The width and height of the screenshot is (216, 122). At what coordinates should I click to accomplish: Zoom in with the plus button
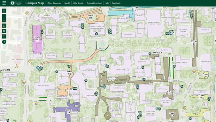pos(4,16)
